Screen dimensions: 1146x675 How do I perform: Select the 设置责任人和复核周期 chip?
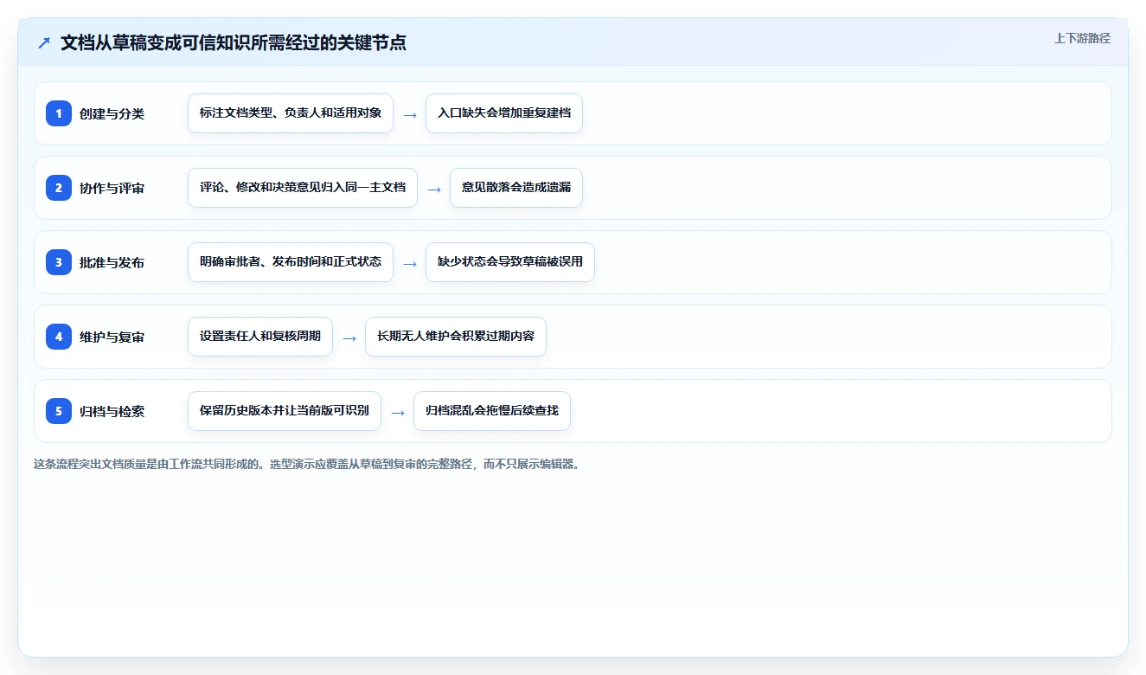pos(260,337)
